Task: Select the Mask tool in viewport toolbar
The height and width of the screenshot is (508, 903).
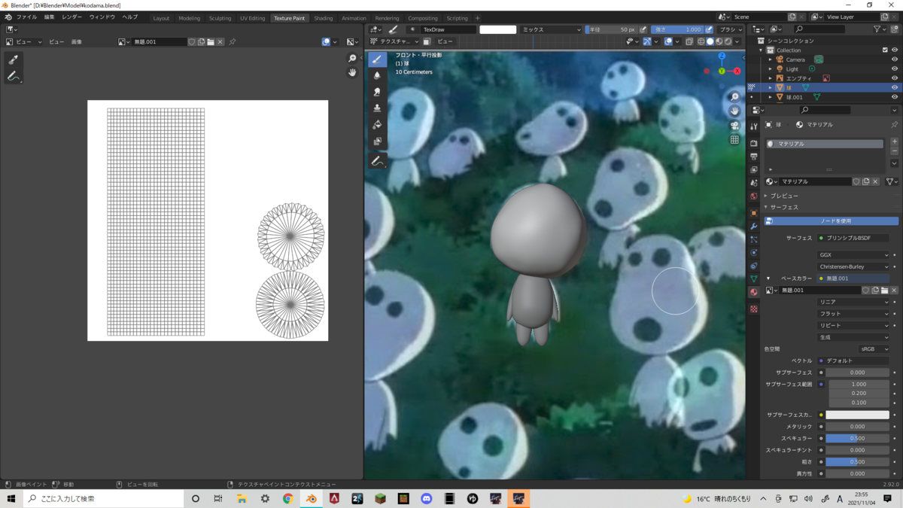Action: pos(377,141)
